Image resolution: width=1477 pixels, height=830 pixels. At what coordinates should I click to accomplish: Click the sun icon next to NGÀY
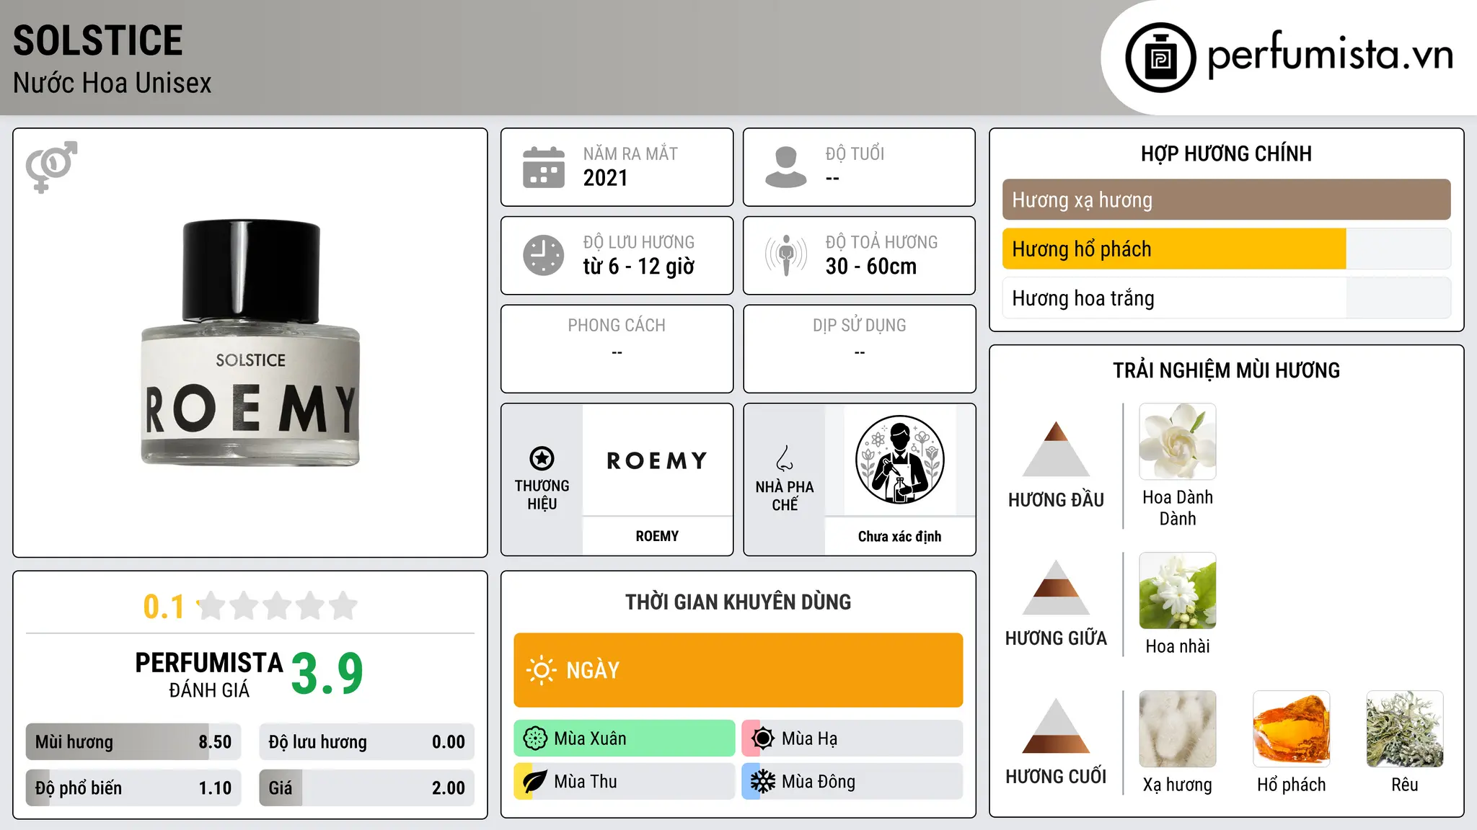541,670
